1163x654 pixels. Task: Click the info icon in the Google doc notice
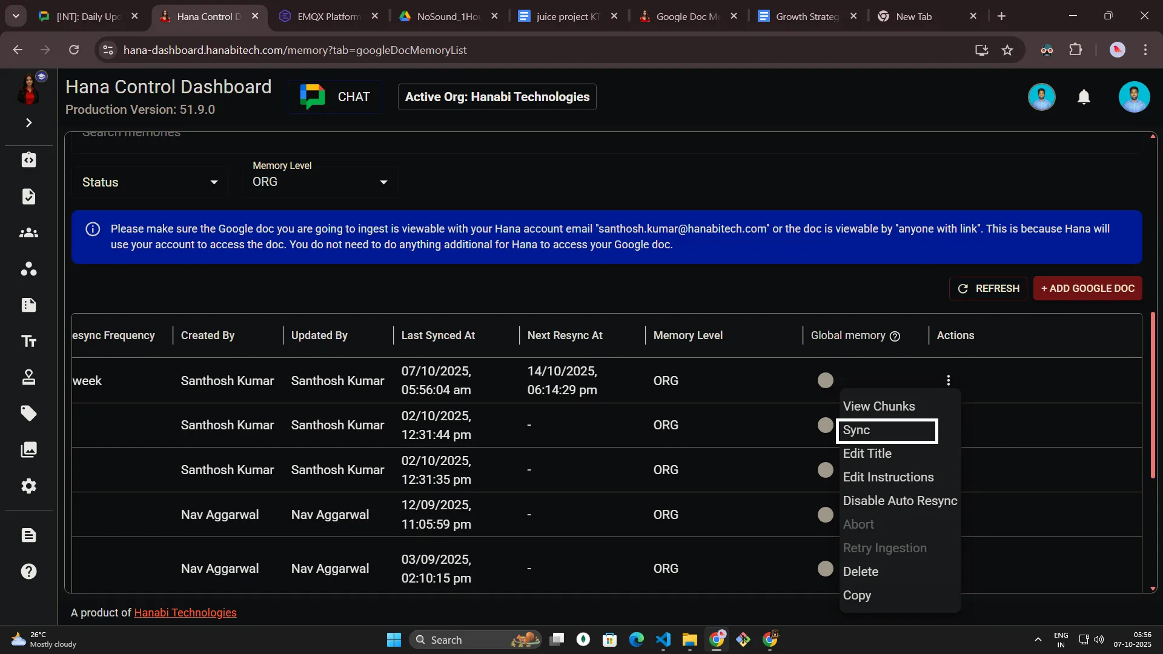pyautogui.click(x=93, y=230)
